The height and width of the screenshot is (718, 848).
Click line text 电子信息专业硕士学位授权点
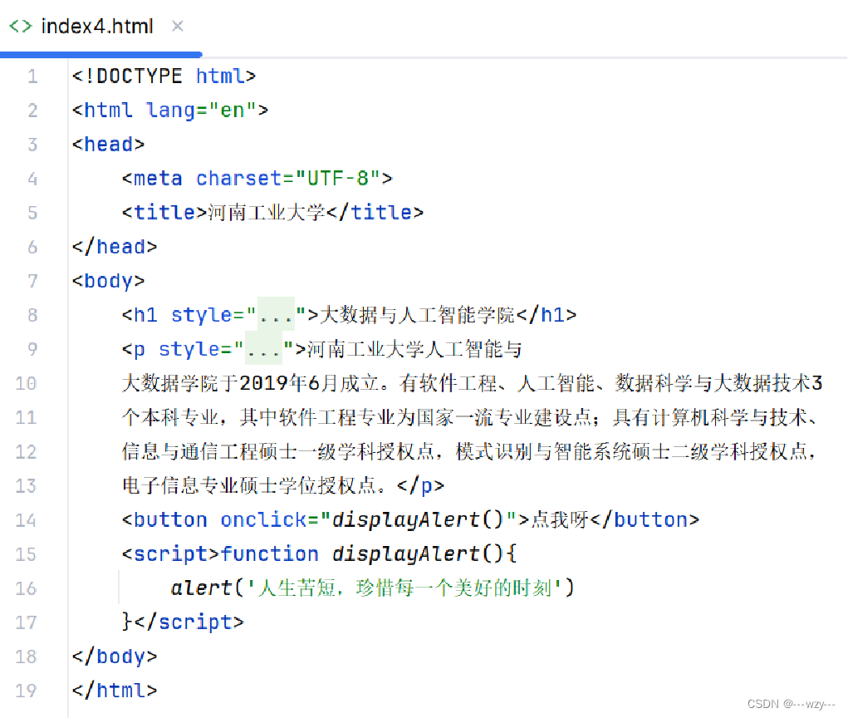pos(254,485)
